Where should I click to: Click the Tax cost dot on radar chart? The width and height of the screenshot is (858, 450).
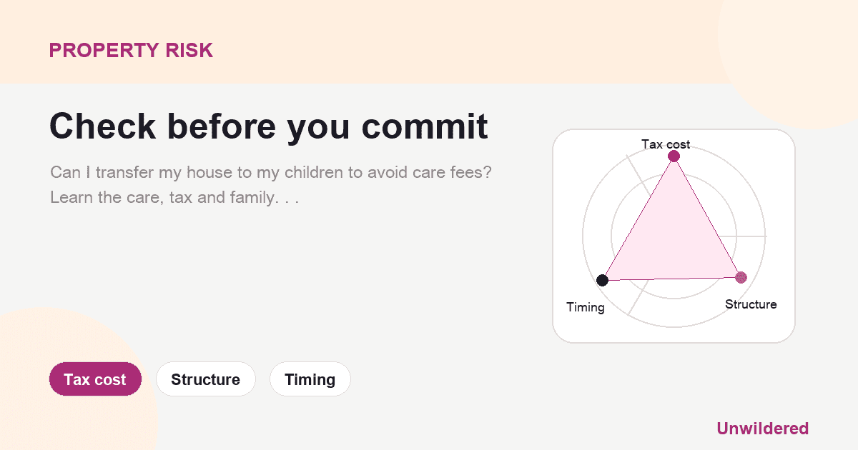[x=674, y=156]
